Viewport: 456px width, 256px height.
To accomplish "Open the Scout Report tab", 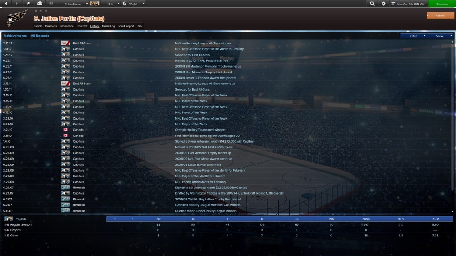I will pyautogui.click(x=126, y=26).
